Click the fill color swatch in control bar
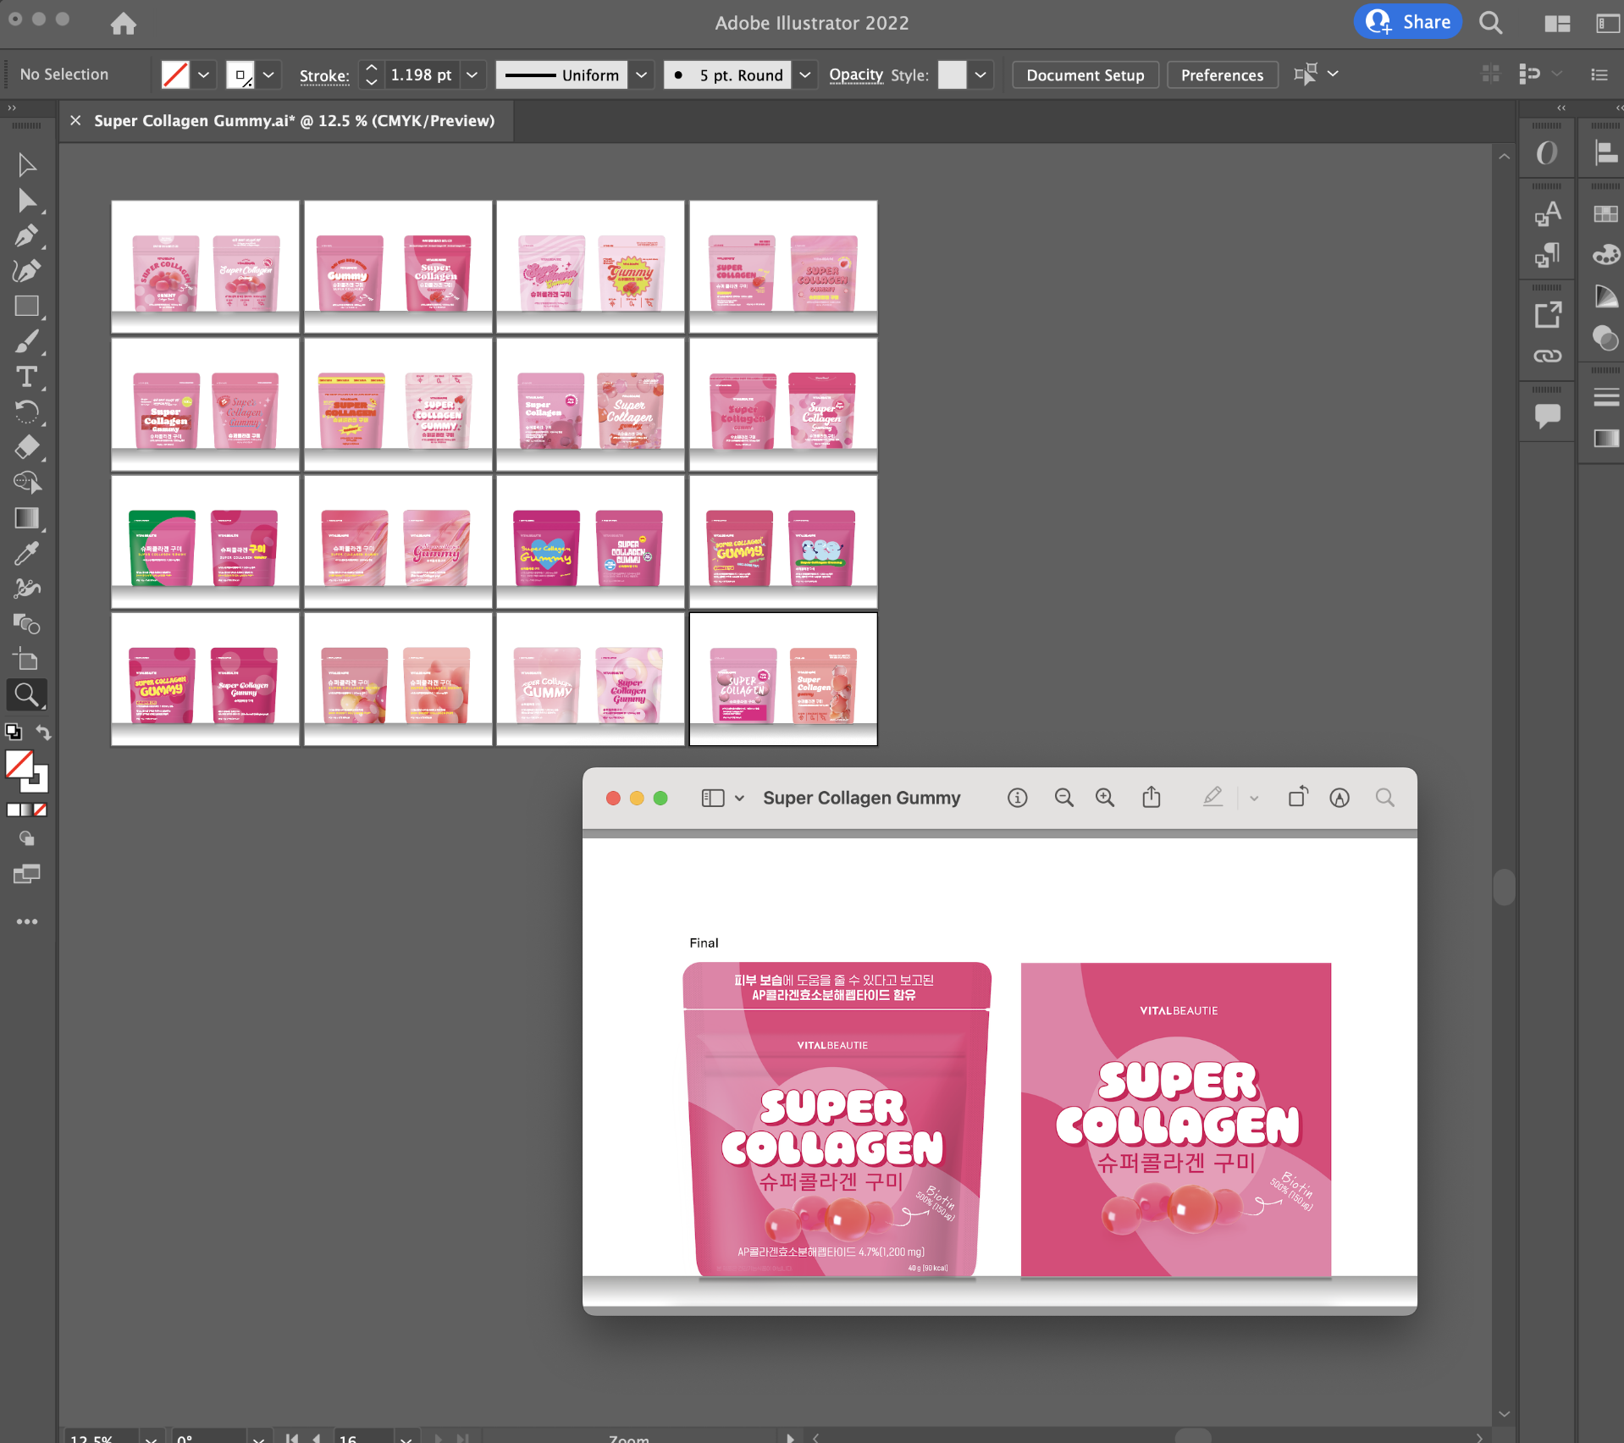This screenshot has height=1443, width=1624. 175,75
